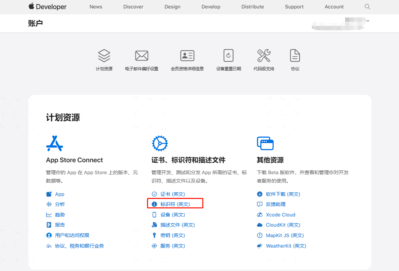
Task: Select the Account nav item
Action: [x=334, y=7]
